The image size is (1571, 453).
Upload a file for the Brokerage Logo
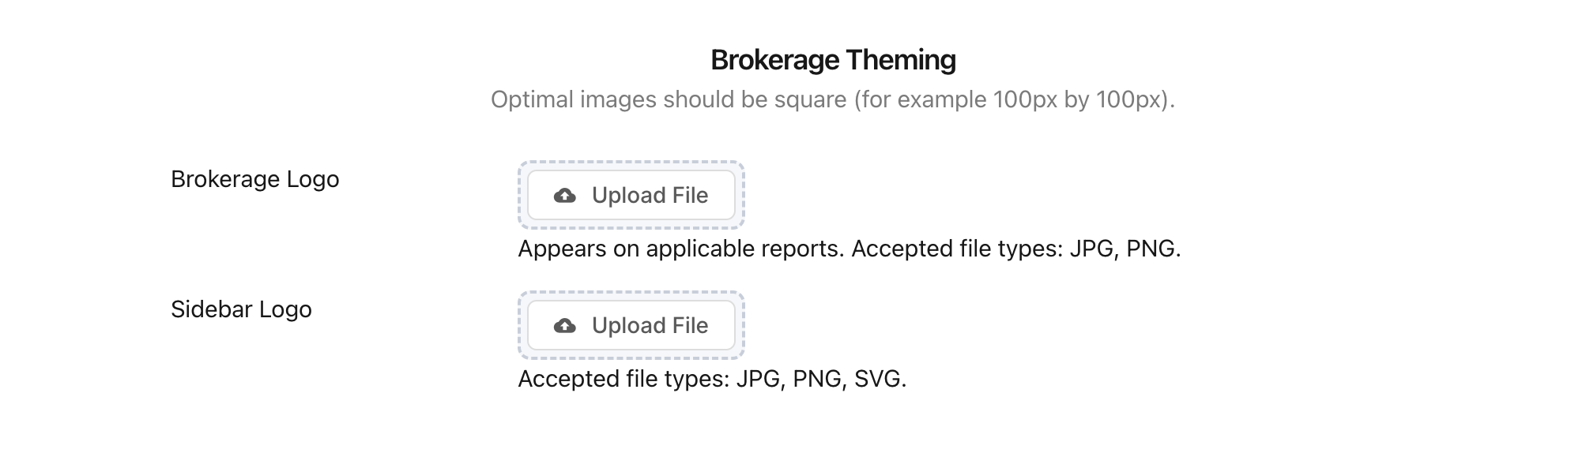[631, 196]
